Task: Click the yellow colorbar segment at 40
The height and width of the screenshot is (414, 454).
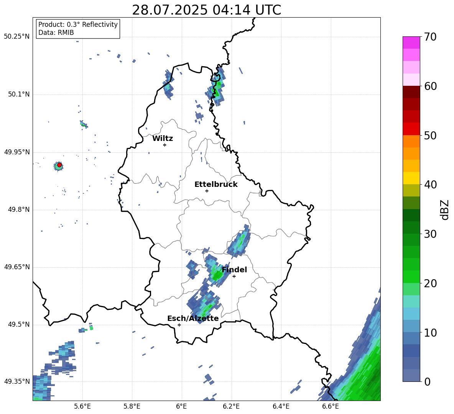Action: point(411,178)
